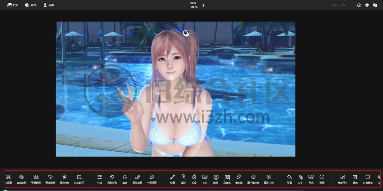
Task: Select the 自由裁剪 free crop tool
Action: click(368, 179)
